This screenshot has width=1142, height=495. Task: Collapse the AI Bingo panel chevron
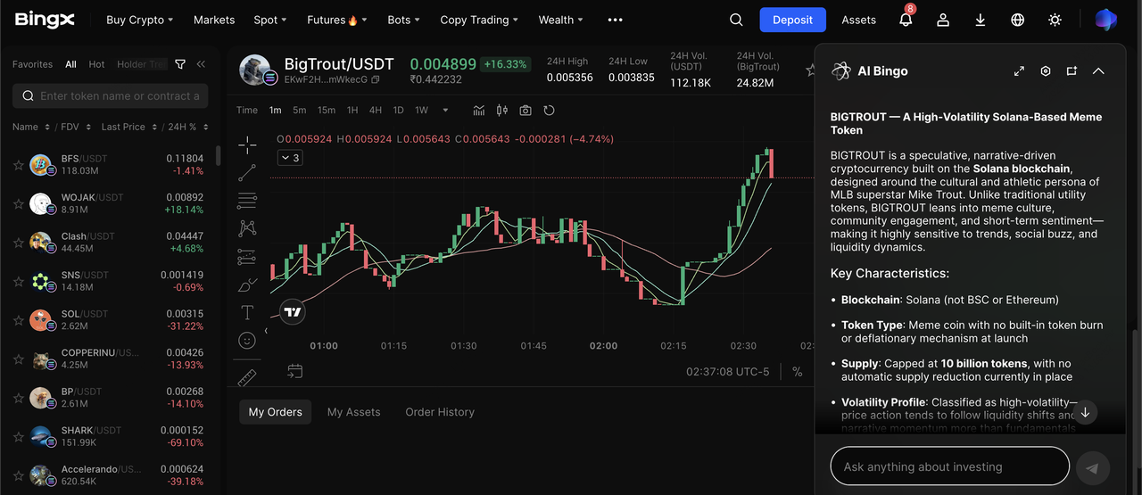click(x=1098, y=71)
